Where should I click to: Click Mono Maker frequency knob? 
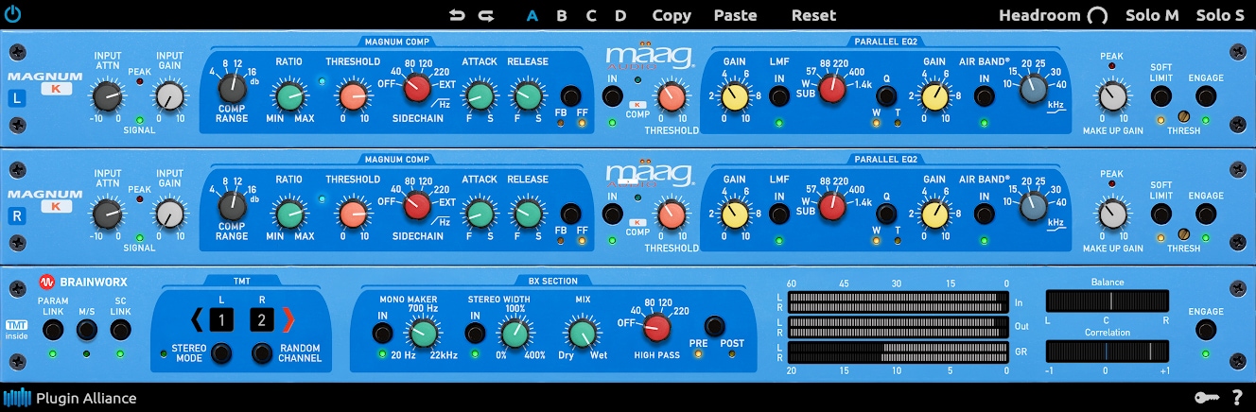(424, 333)
